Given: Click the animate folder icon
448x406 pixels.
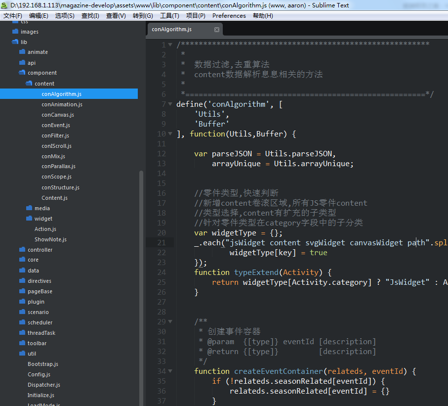Looking at the screenshot, I should [22, 52].
